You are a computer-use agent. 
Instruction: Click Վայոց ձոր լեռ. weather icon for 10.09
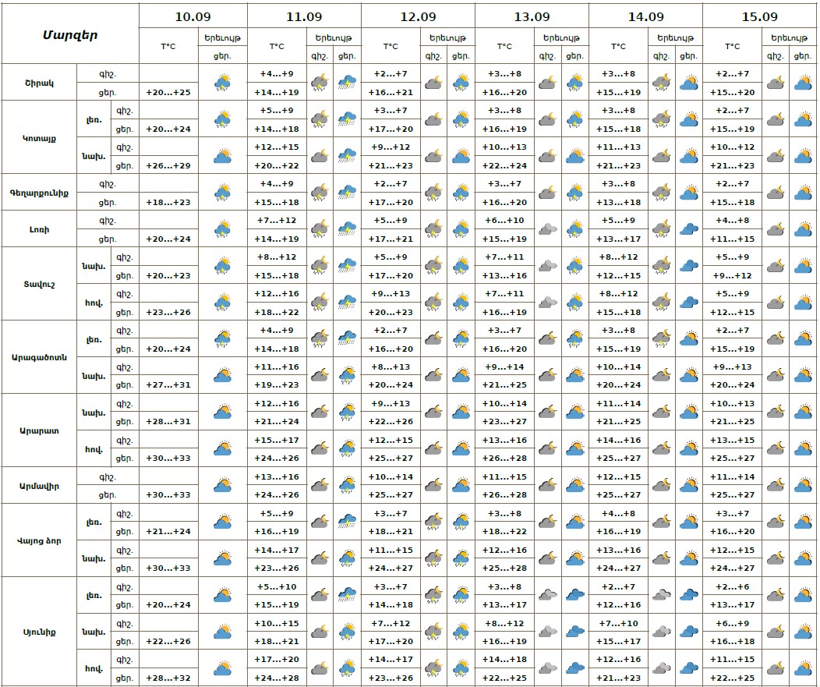tap(222, 522)
